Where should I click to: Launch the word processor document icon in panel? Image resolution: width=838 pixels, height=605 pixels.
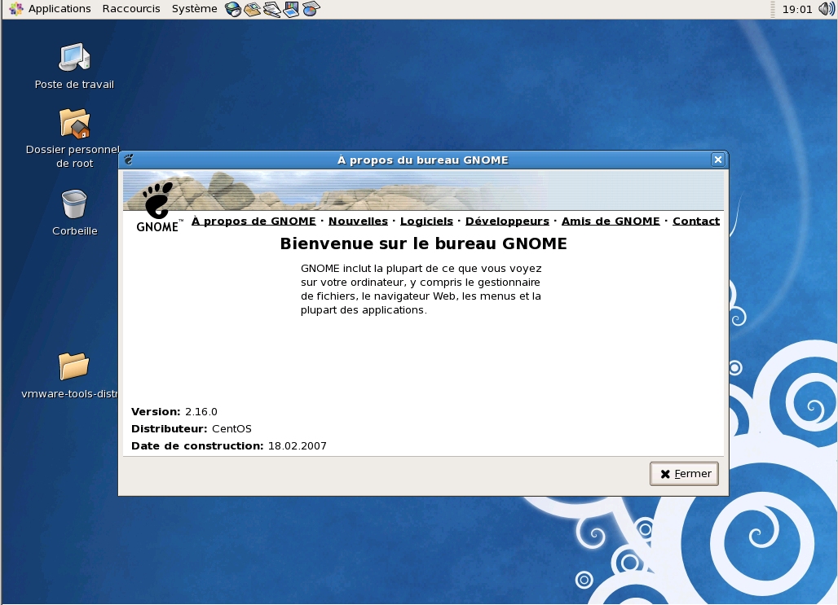coord(272,9)
